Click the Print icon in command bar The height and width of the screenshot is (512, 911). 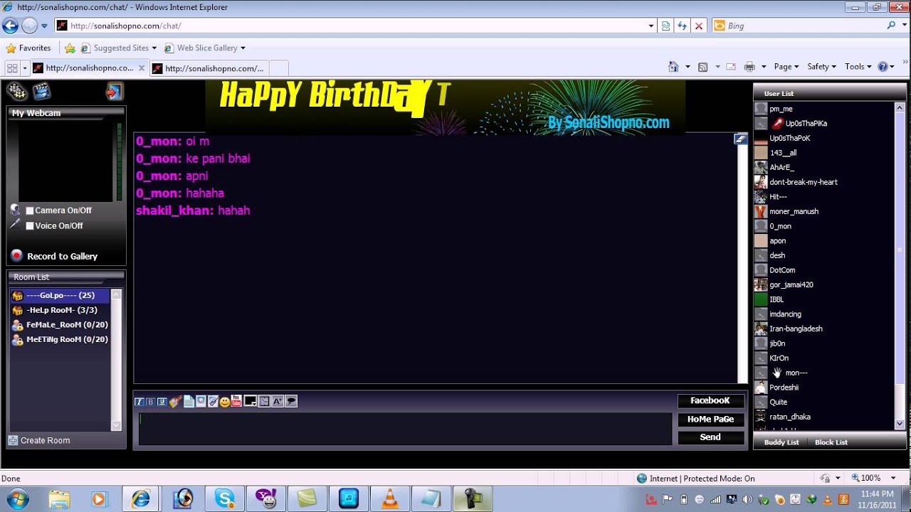(749, 67)
